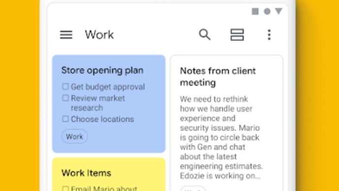
Task: Open the three-dot overflow menu
Action: point(269,35)
